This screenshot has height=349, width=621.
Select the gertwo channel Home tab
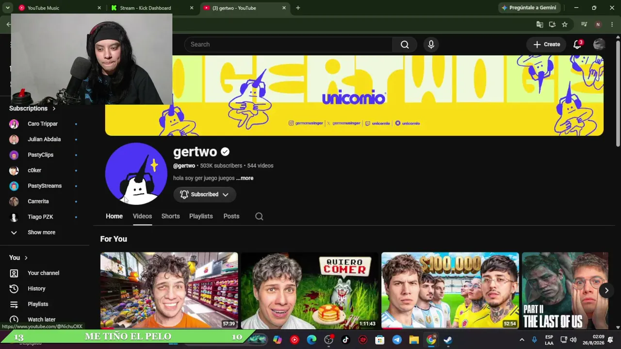pyautogui.click(x=114, y=216)
